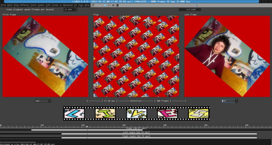
Task: Click the Left Audio track bar
Action: (159, 134)
